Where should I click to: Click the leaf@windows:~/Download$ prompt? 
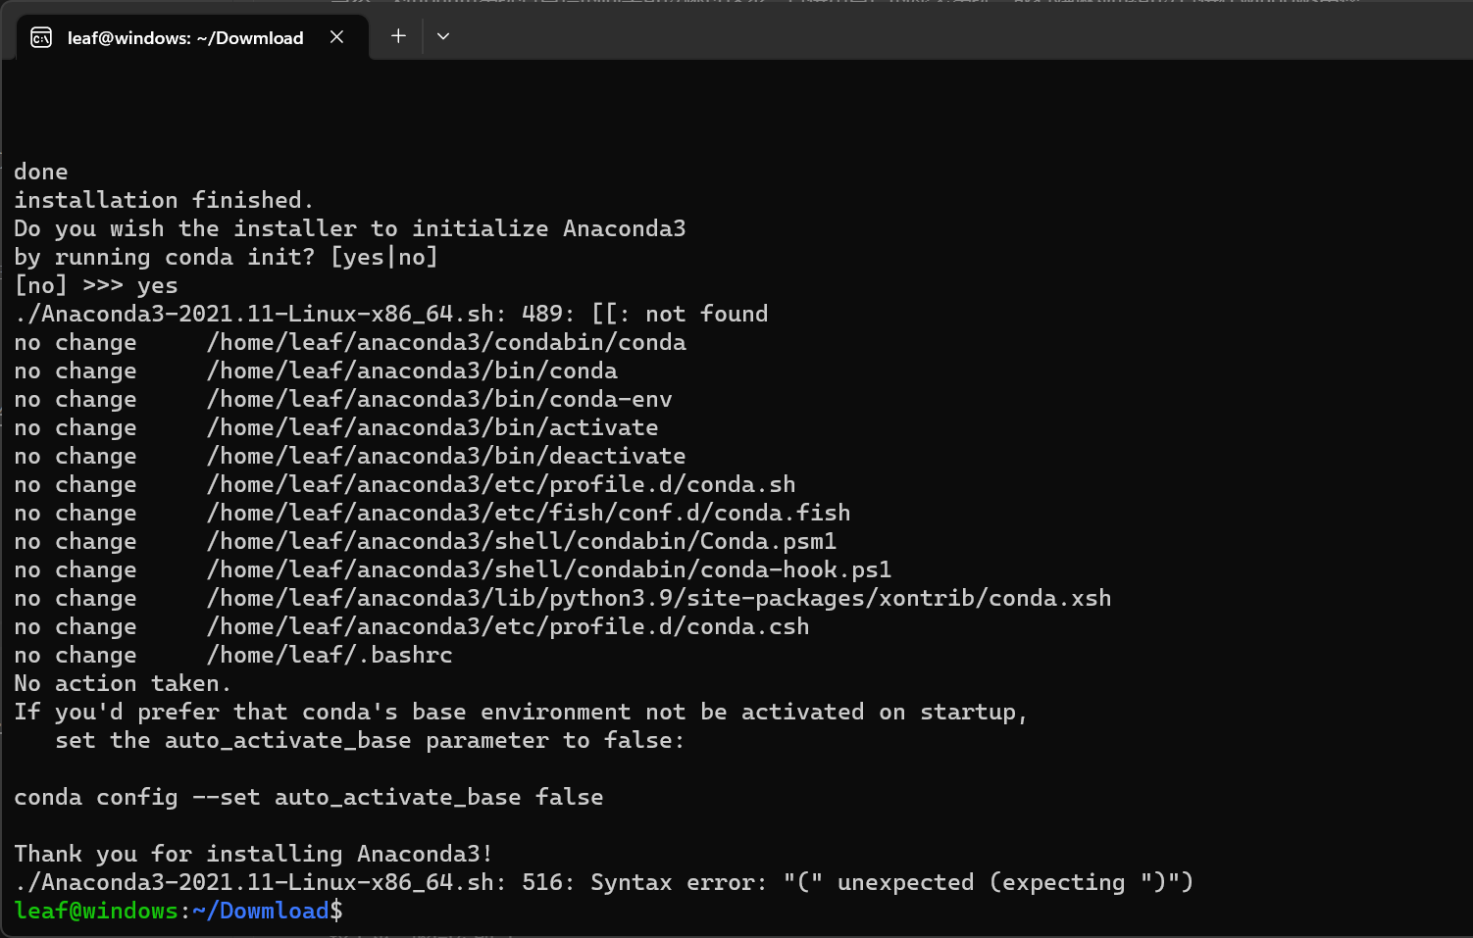click(178, 911)
